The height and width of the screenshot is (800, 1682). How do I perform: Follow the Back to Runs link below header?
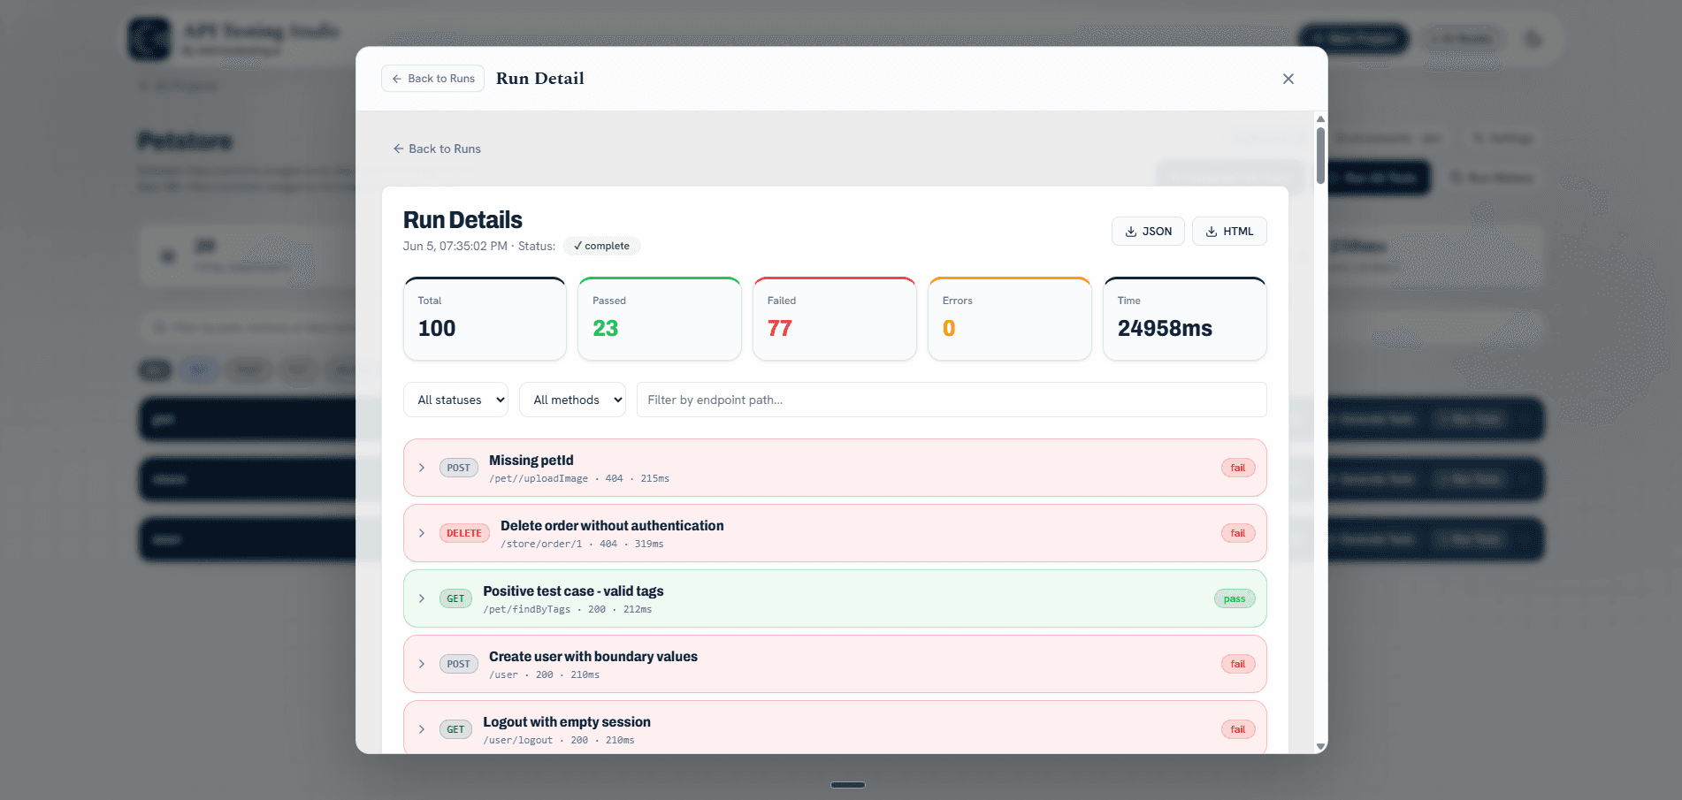point(437,149)
